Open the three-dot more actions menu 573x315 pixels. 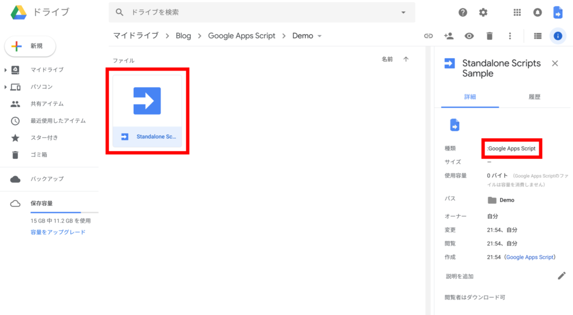[x=510, y=36]
